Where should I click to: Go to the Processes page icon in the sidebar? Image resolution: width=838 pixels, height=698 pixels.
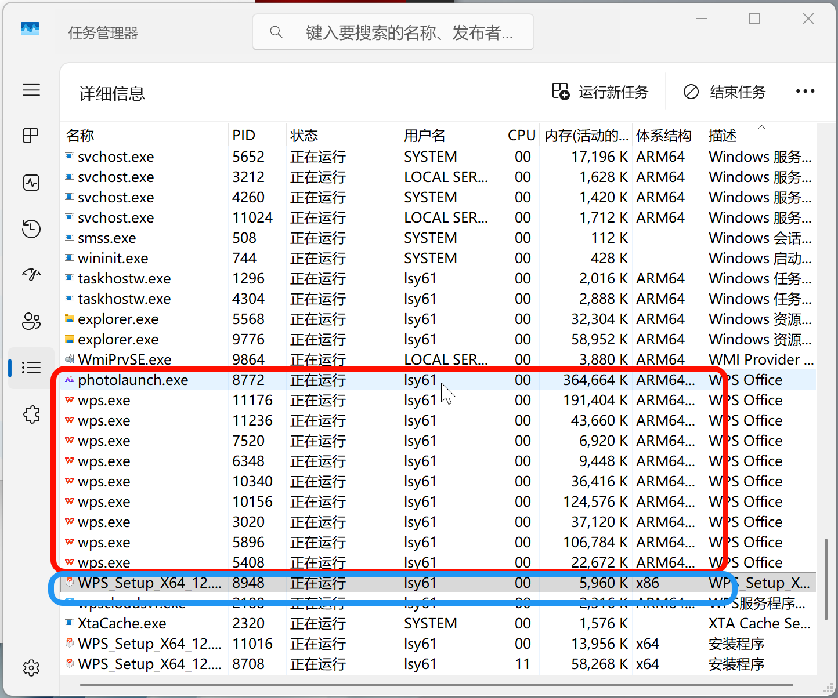click(x=31, y=136)
